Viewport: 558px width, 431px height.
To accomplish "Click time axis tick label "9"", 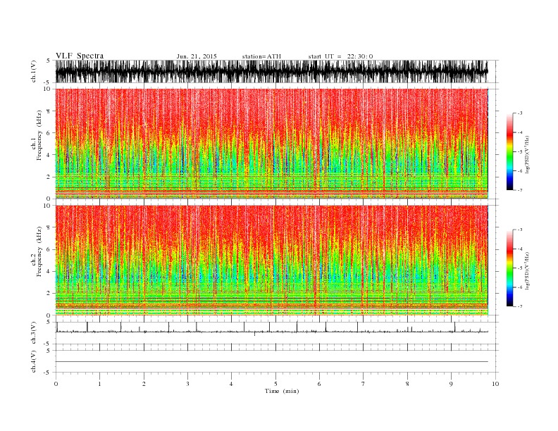I will point(451,384).
